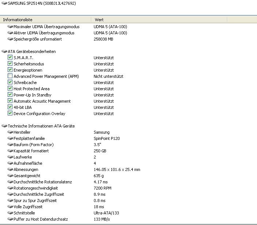Click the icon beside Durchschnittliche Zugriffszeit

[x=10, y=194]
